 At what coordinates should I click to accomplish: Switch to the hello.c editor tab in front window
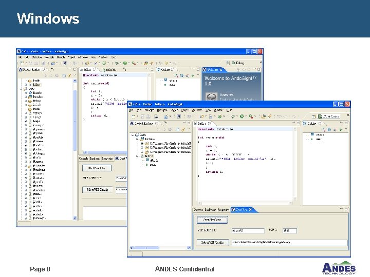202,123
